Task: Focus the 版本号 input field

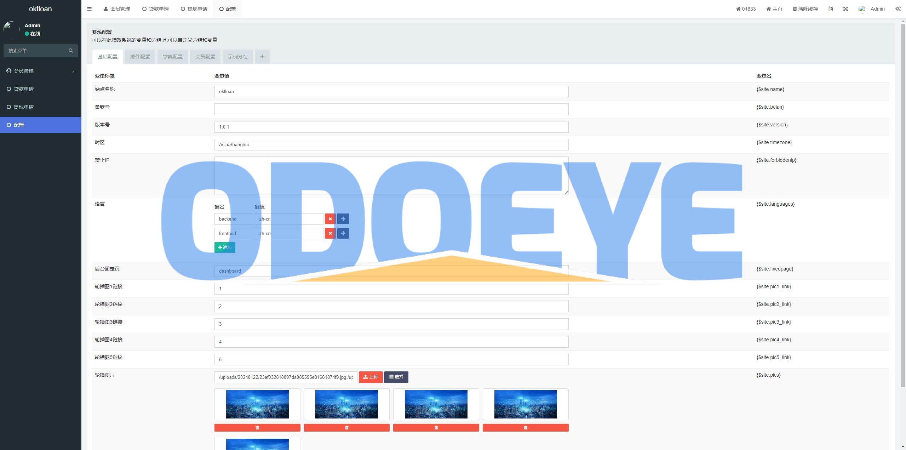Action: (391, 127)
